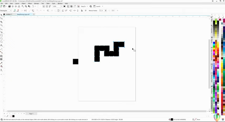The height and width of the screenshot is (122, 225).
Task: Open the Page 1 tab
Action: coord(31,114)
